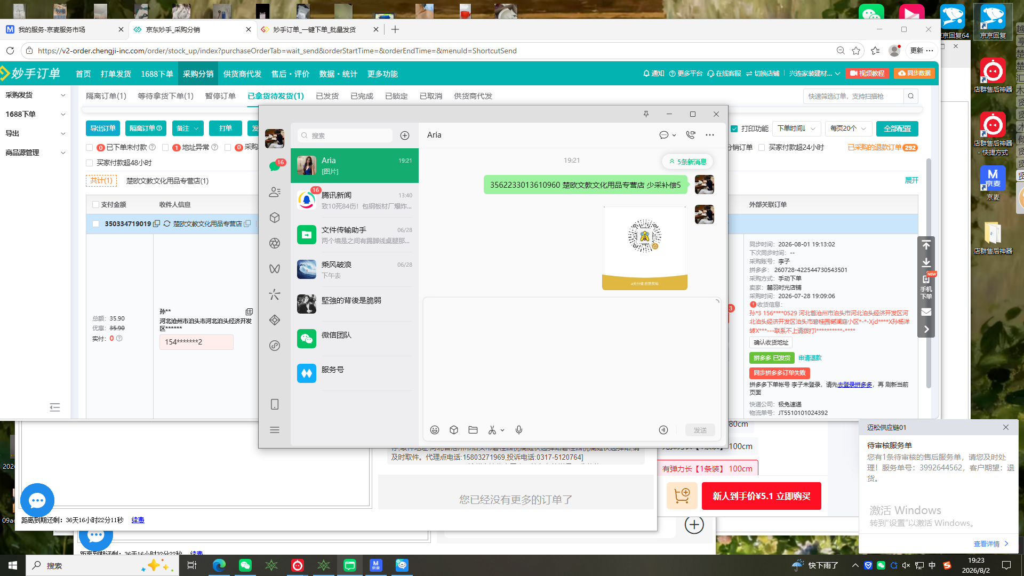This screenshot has width=1024, height=576.
Task: Expand the 商品源管理 sidebar section
Action: click(x=35, y=153)
